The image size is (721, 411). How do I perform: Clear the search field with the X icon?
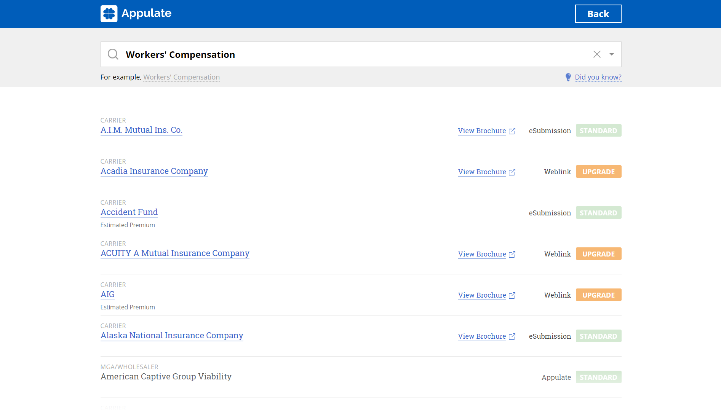(597, 54)
